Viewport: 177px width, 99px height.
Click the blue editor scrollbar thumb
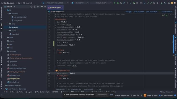pyautogui.click(x=174, y=44)
